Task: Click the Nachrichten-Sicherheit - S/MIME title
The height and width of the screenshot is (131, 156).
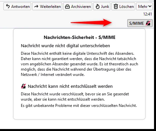Action: pos(80,37)
